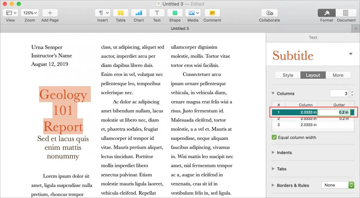Open Borders & Rules None dropdown
Screen dimensions: 360x198
[337, 185]
